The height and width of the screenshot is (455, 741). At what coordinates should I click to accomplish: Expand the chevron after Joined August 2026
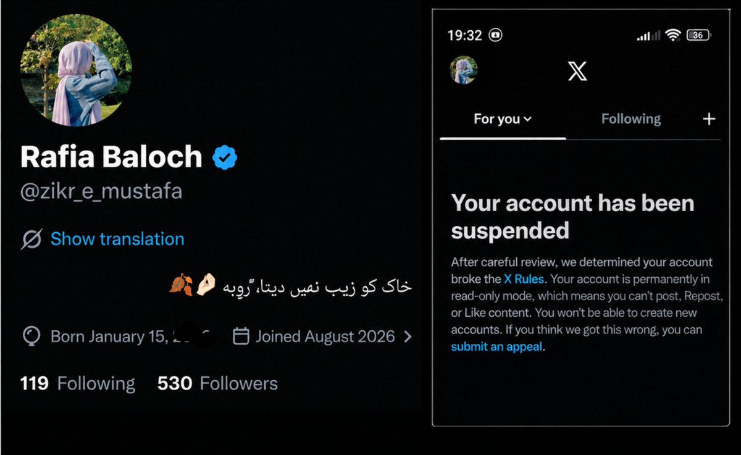408,336
